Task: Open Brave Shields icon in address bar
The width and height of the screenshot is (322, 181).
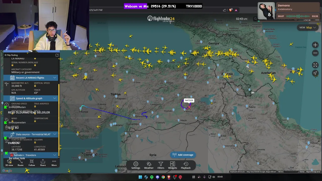Action: (x=230, y=10)
